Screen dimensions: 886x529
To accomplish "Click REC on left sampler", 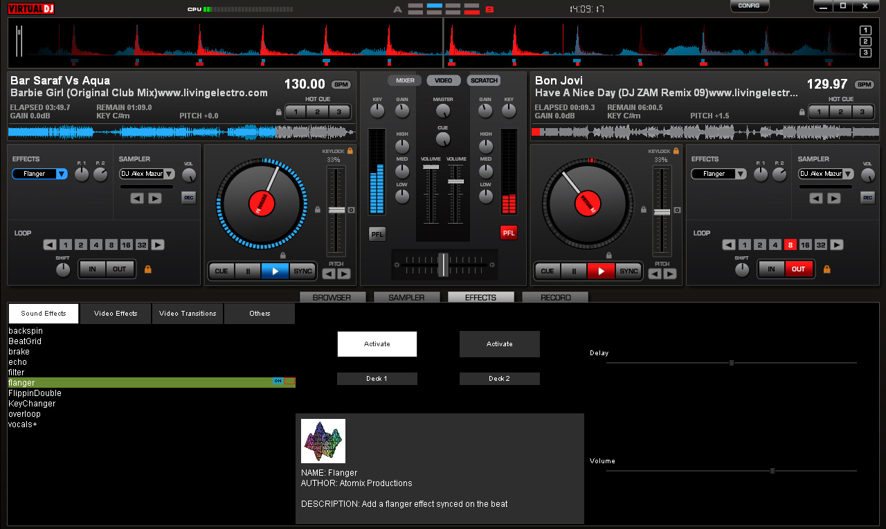I will (188, 198).
